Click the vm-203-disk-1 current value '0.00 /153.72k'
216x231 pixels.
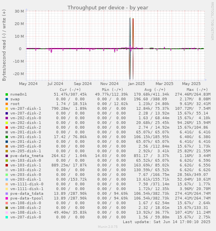(x=71, y=179)
